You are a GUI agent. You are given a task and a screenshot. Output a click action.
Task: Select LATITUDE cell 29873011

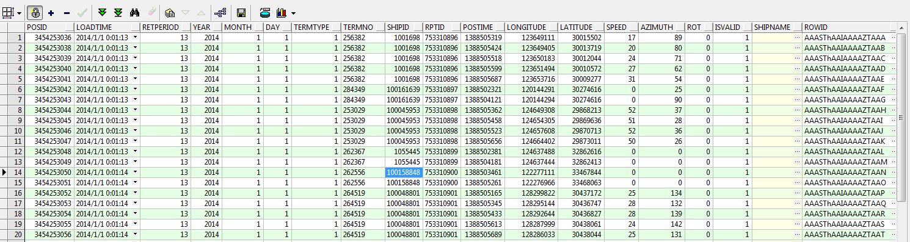(x=581, y=141)
